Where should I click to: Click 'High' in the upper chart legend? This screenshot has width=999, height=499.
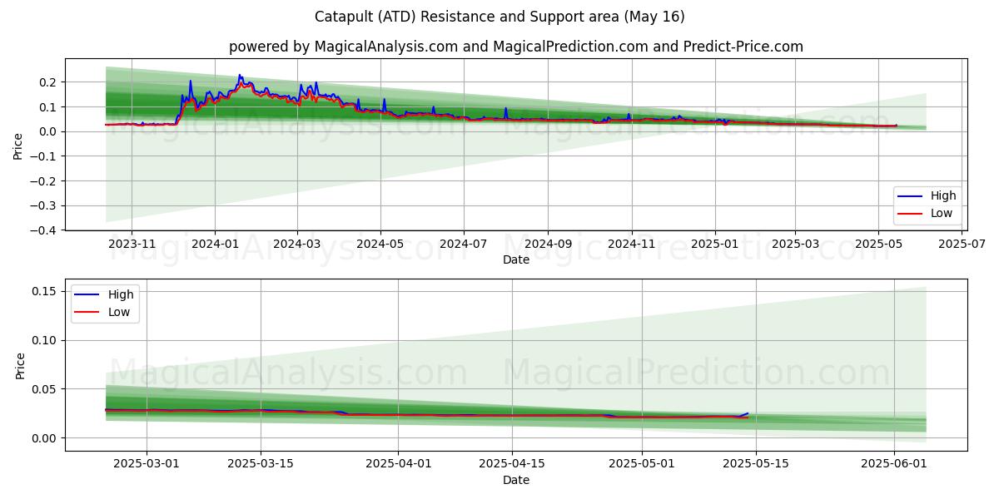coord(943,196)
